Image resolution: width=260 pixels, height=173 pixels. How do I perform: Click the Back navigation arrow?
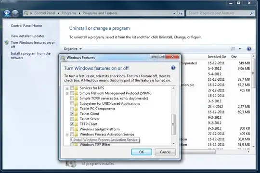pos(7,13)
